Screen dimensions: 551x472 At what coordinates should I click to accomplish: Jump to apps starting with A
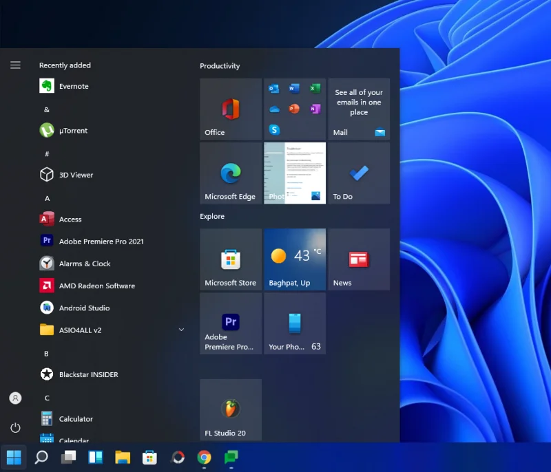(47, 197)
